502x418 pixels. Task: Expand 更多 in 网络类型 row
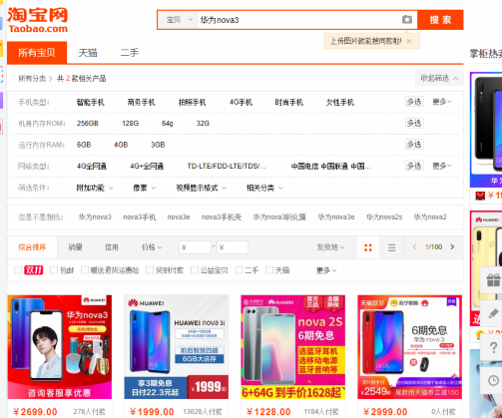tap(442, 166)
